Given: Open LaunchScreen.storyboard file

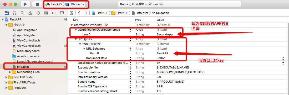Looking at the screenshot, I should (x=32, y=61).
